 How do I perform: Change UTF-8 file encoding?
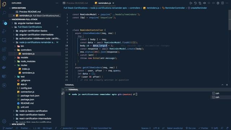tap(156, 128)
